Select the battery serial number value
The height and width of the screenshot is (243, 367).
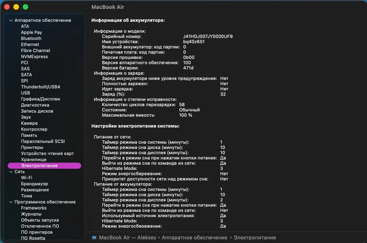click(208, 37)
